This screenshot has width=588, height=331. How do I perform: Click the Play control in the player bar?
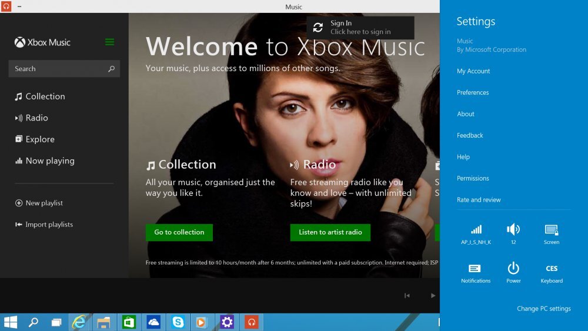point(433,295)
